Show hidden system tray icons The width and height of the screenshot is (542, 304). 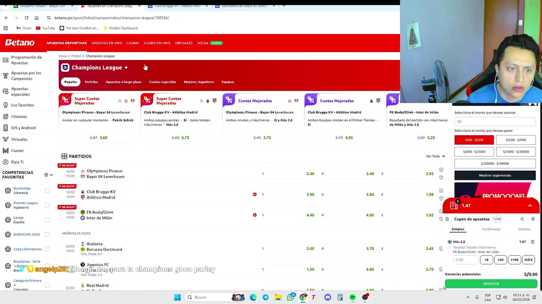click(468, 297)
